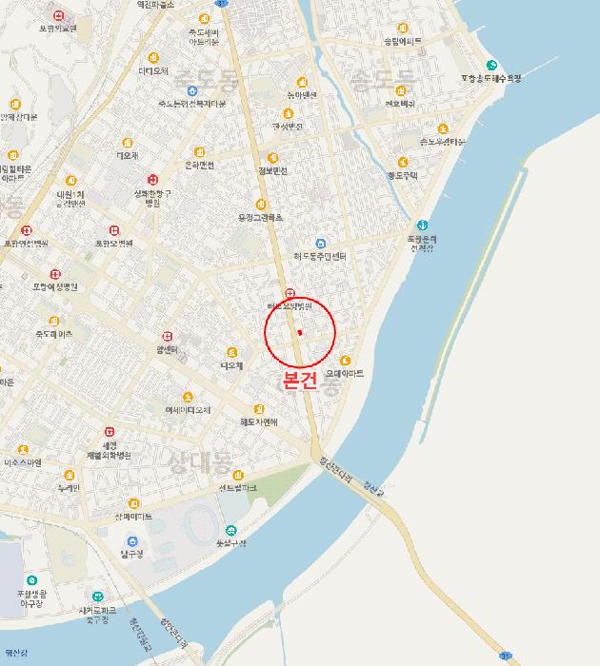Open the 남구청 district office marker
This screenshot has height=666, width=600.
pyautogui.click(x=132, y=541)
